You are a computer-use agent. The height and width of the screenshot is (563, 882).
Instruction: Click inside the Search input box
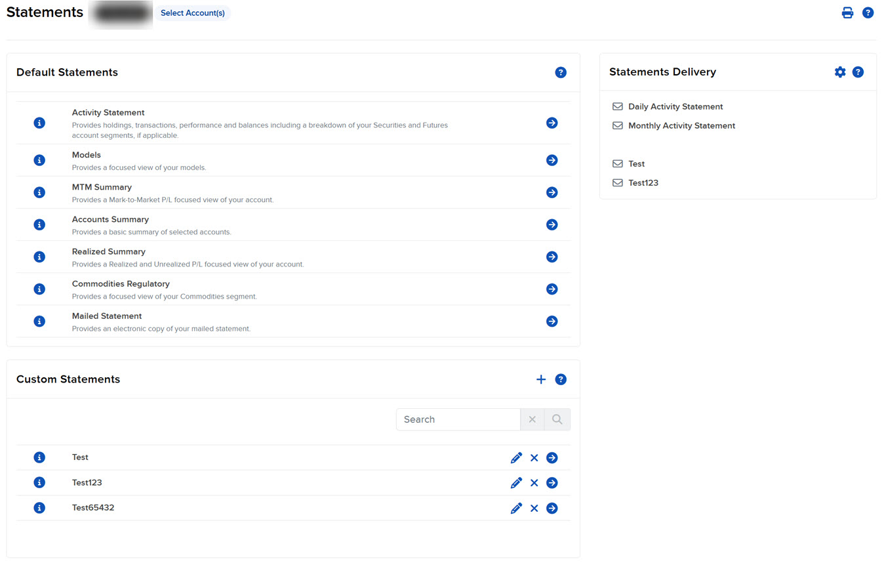point(458,419)
